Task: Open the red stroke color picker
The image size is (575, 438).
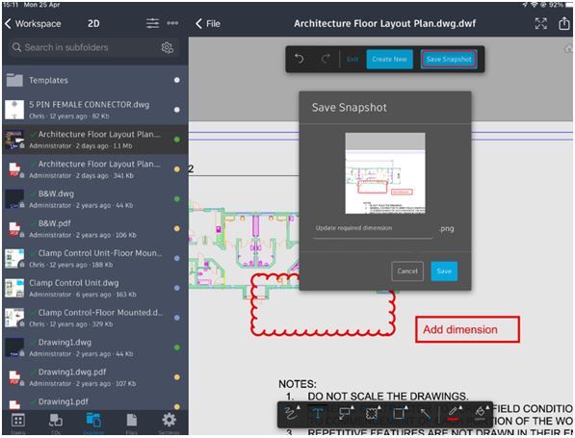Action: pos(454,413)
